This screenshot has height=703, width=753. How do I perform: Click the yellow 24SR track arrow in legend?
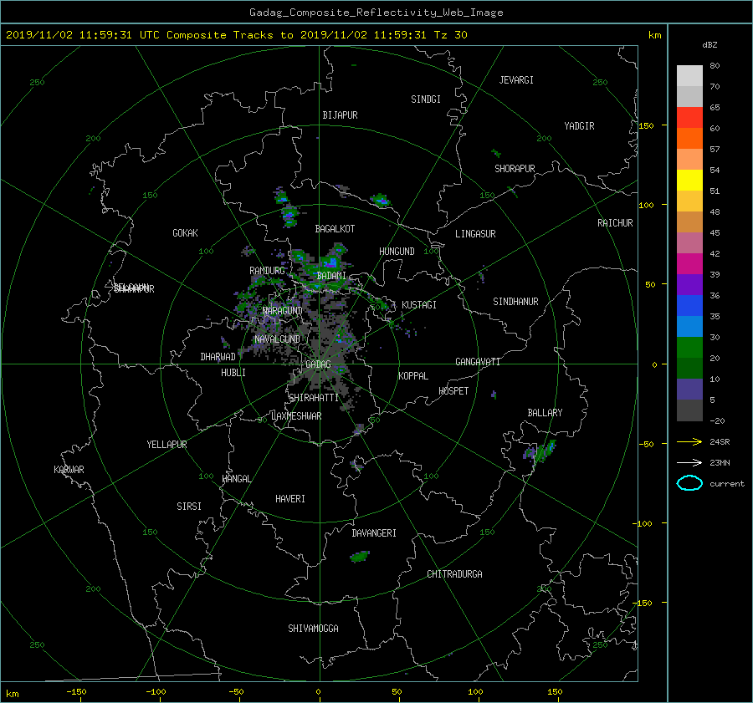click(x=689, y=441)
